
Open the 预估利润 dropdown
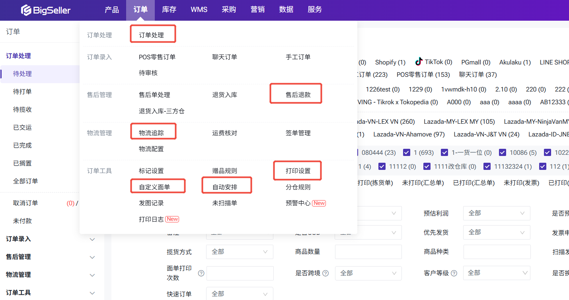click(496, 213)
